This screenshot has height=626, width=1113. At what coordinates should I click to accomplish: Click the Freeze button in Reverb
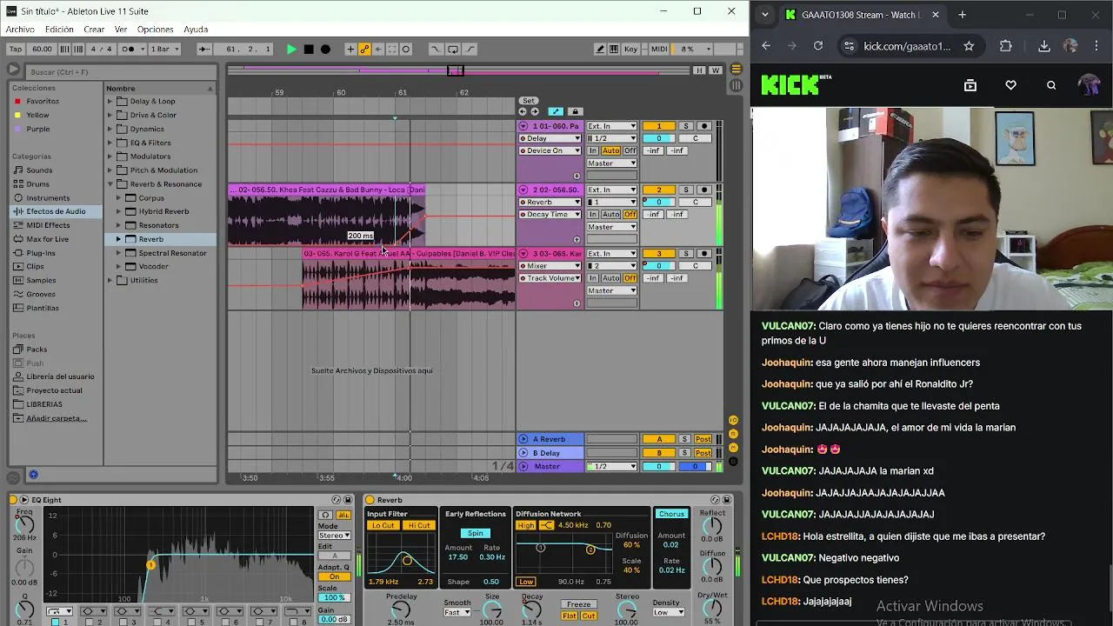point(578,604)
